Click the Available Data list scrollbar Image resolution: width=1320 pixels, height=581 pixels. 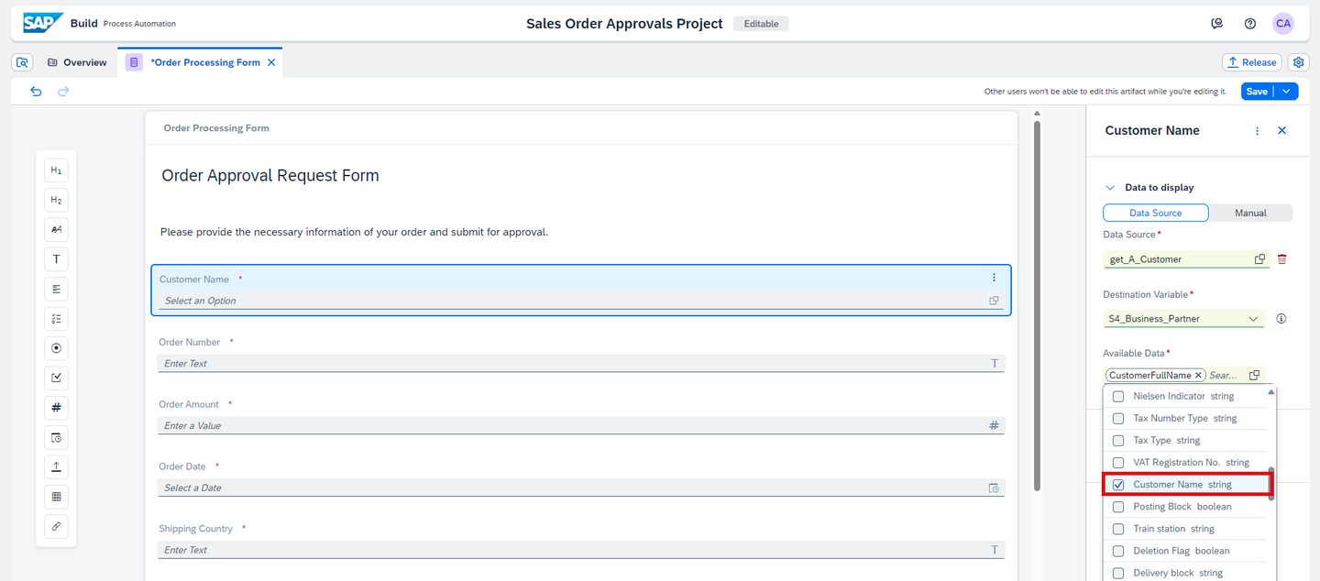point(1270,484)
